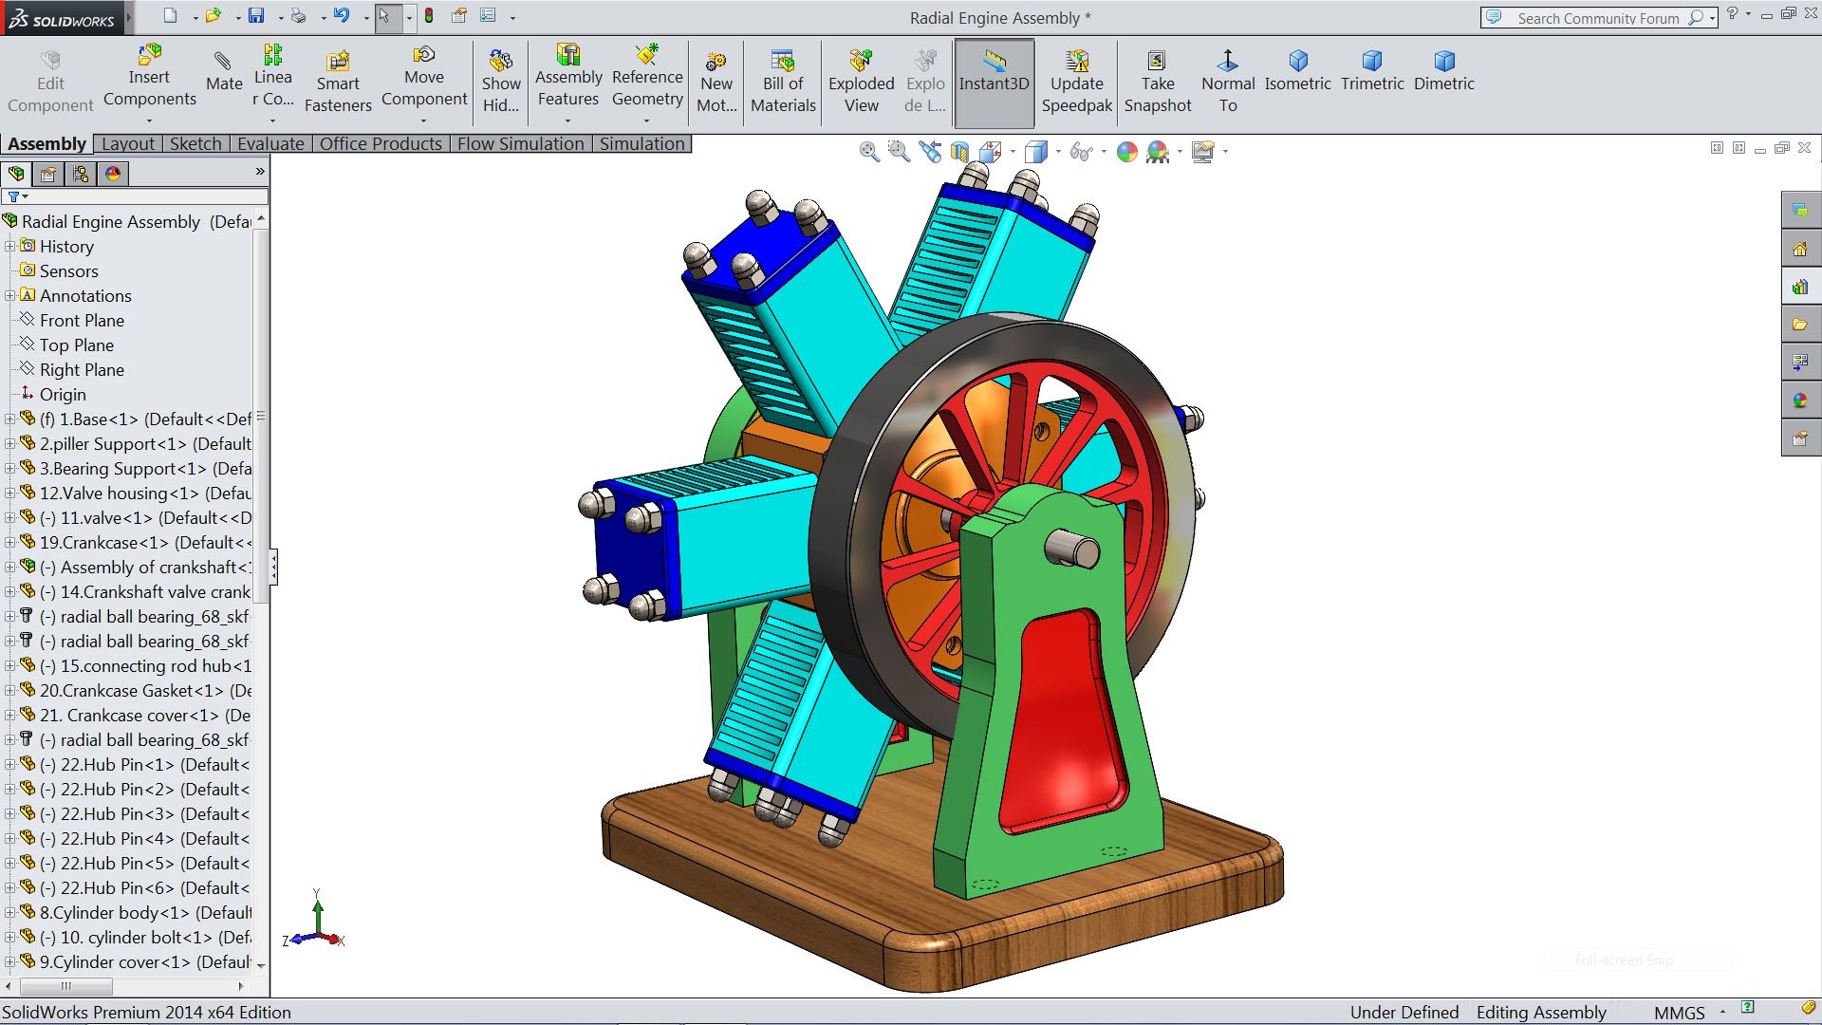The height and width of the screenshot is (1025, 1822).
Task: Open the FeatureManager filter dropdown
Action: click(26, 196)
